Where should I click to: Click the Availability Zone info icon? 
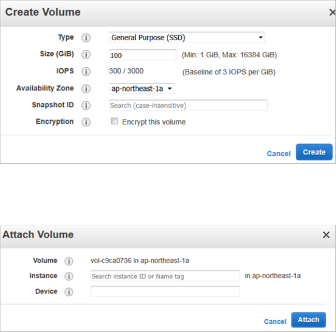pyautogui.click(x=86, y=89)
